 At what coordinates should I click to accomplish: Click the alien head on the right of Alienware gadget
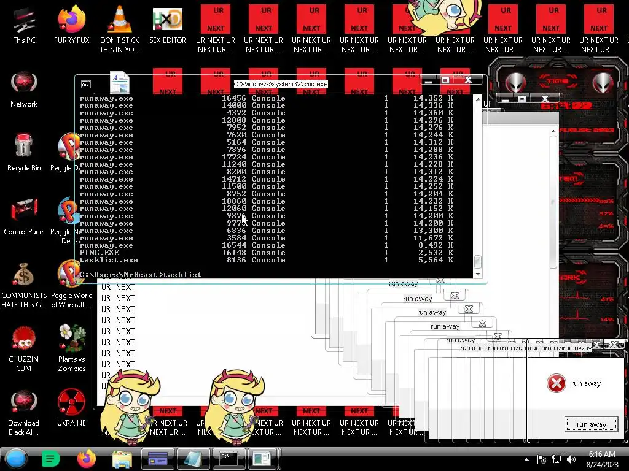point(603,83)
